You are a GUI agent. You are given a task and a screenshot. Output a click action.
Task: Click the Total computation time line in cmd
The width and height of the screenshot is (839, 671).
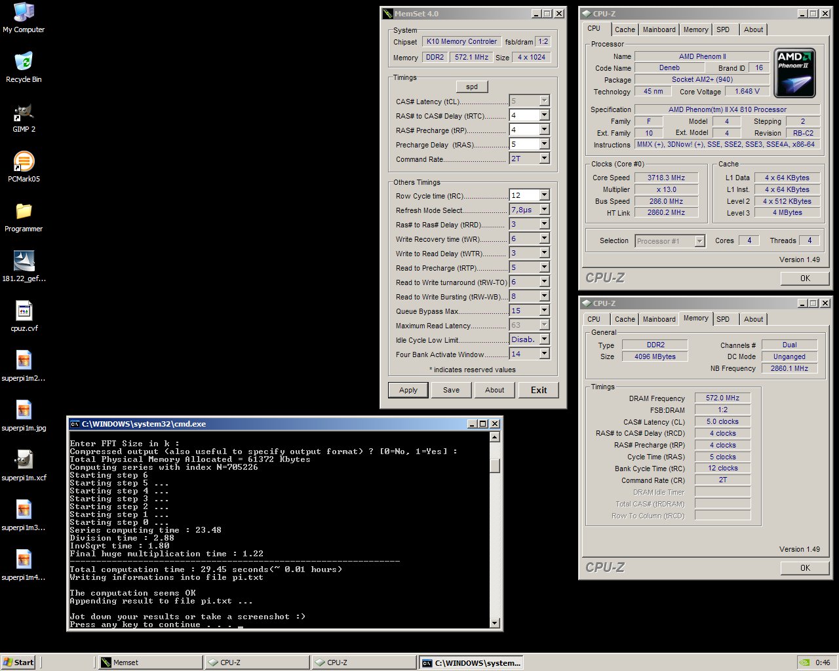point(206,569)
